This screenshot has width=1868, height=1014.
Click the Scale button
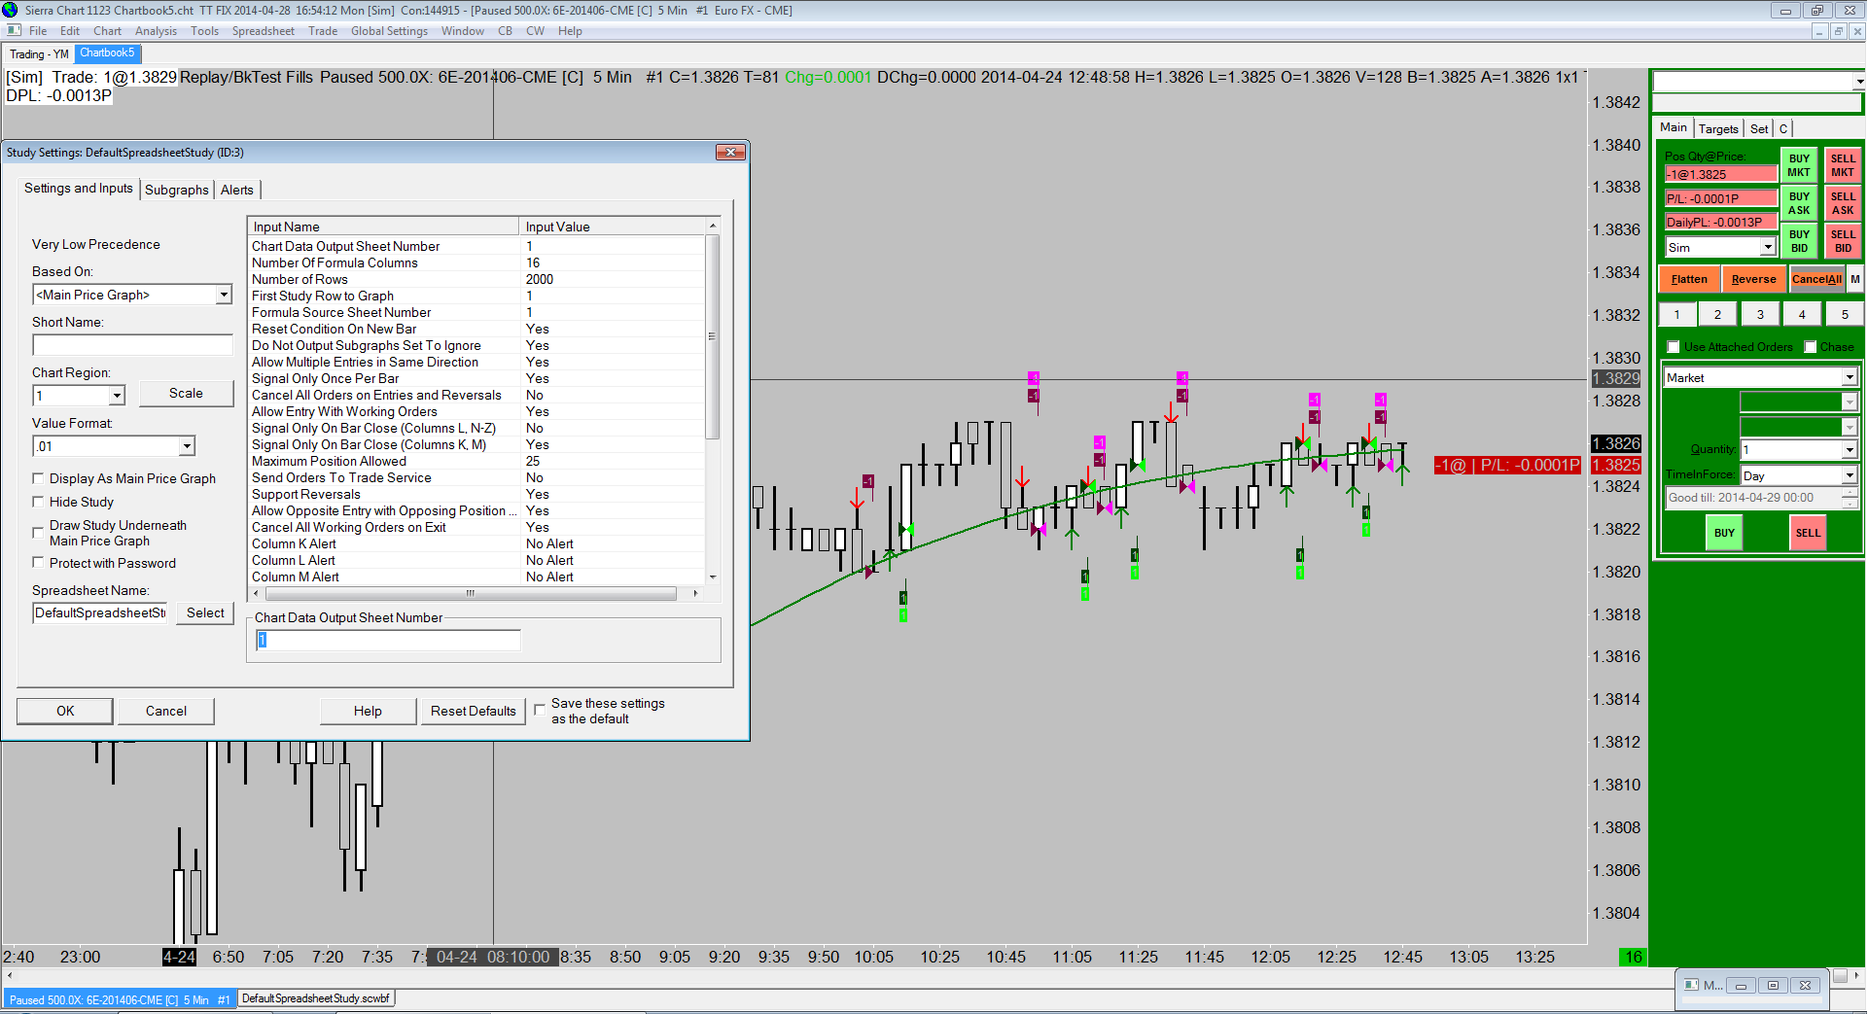(186, 393)
